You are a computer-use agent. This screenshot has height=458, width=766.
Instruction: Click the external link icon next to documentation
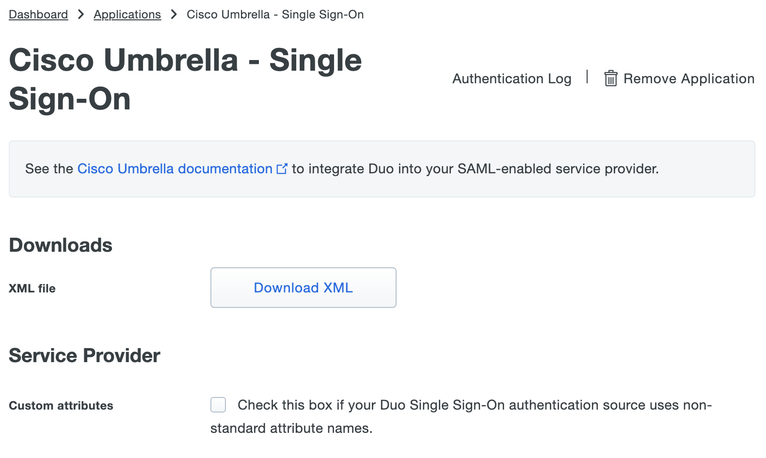282,168
